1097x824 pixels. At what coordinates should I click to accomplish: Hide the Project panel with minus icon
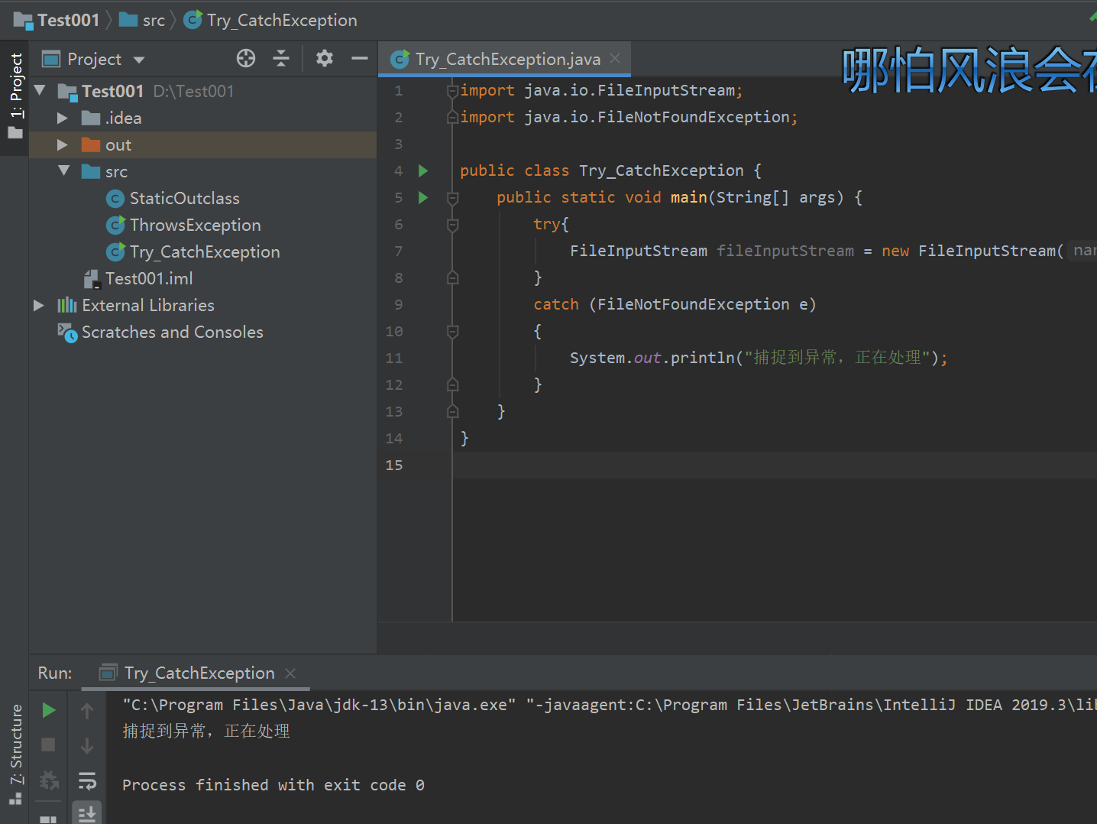coord(360,58)
